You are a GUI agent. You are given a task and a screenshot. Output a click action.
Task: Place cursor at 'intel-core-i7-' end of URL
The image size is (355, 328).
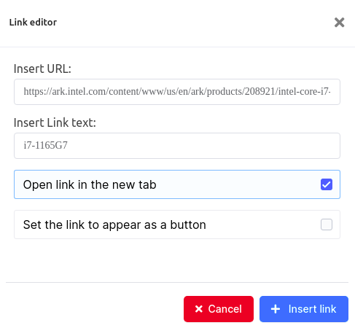pyautogui.click(x=330, y=92)
